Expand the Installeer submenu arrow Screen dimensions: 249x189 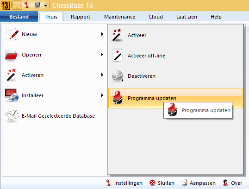pyautogui.click(x=102, y=95)
